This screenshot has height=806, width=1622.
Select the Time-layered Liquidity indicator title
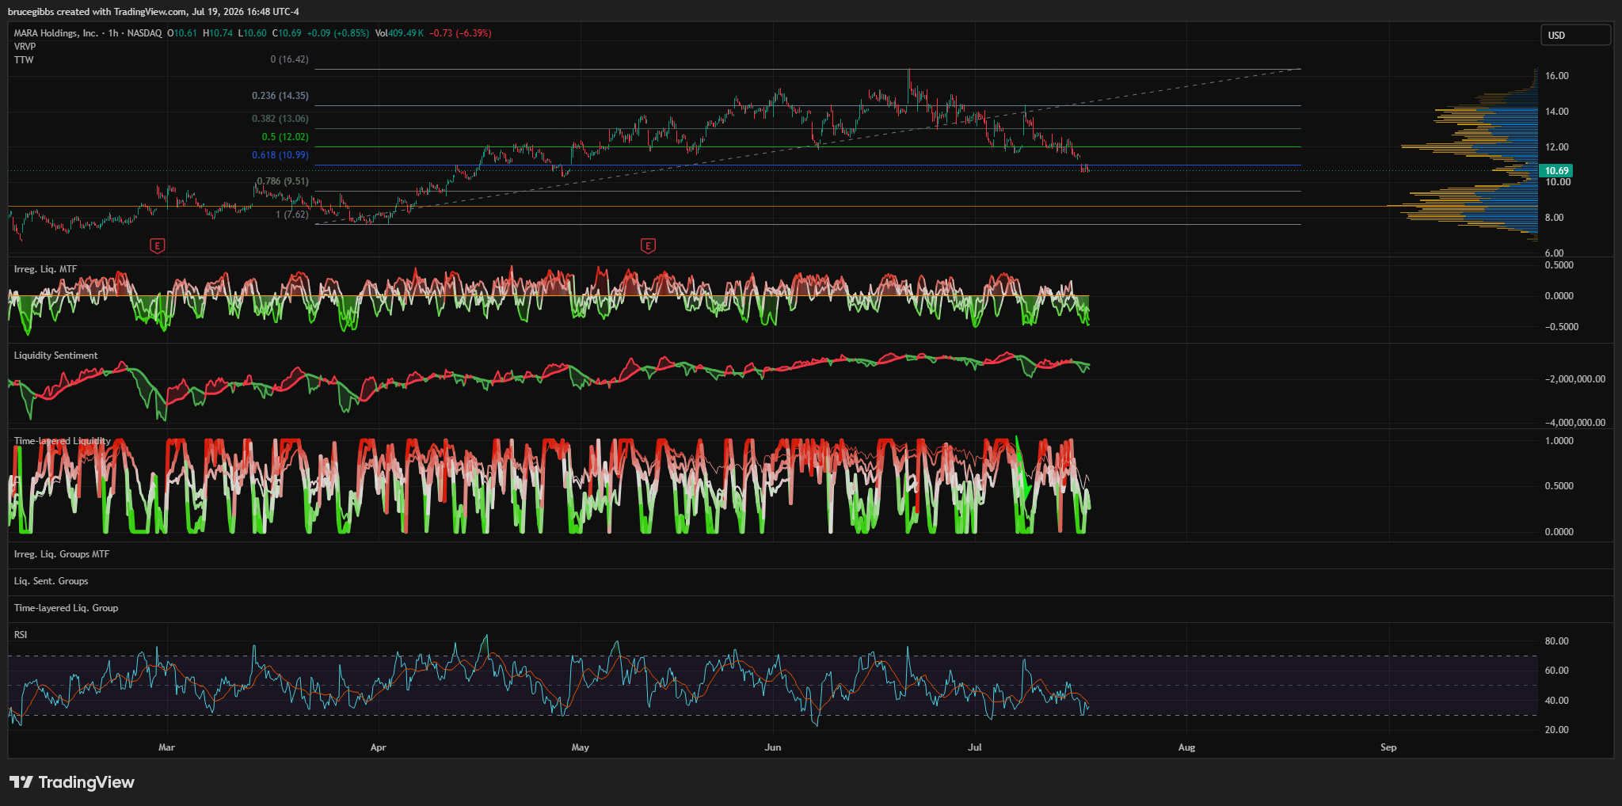pyautogui.click(x=63, y=441)
